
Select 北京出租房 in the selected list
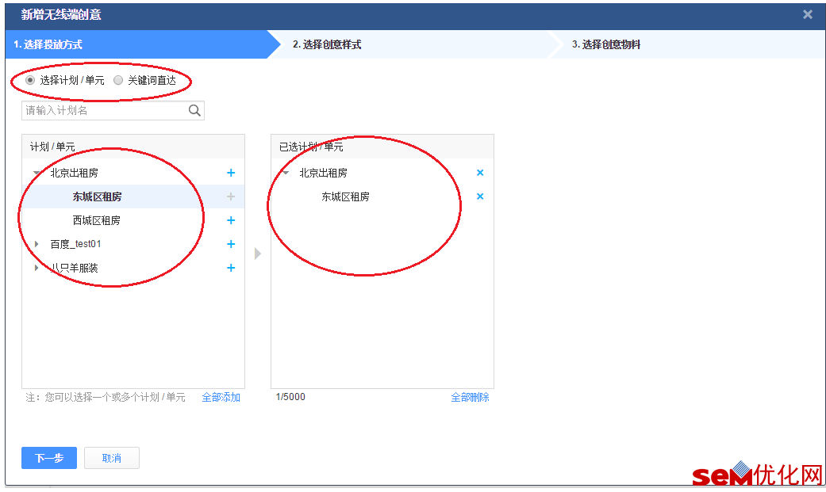coord(324,174)
